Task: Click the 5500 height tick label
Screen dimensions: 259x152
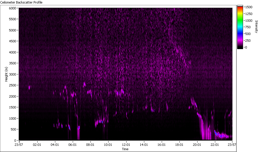Action: coord(12,19)
